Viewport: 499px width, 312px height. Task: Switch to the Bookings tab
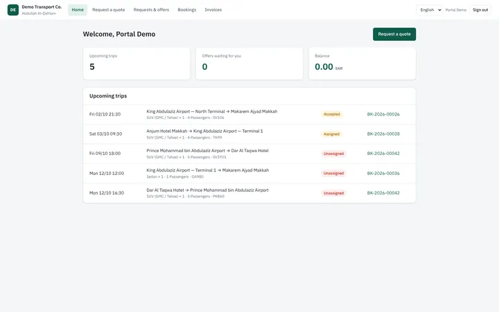click(187, 10)
